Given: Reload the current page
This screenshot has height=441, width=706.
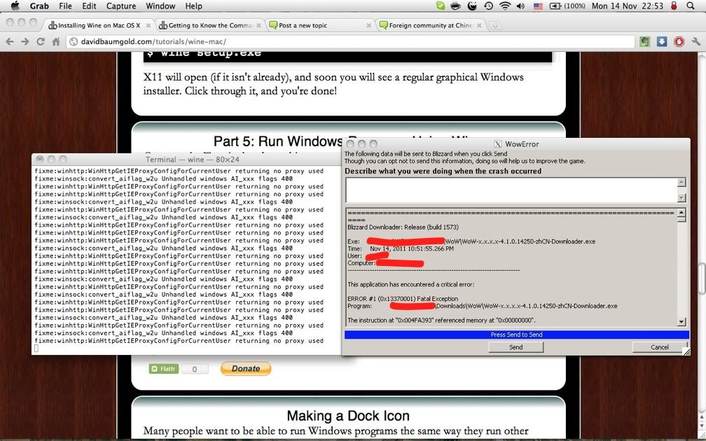Looking at the screenshot, I should pos(41,41).
